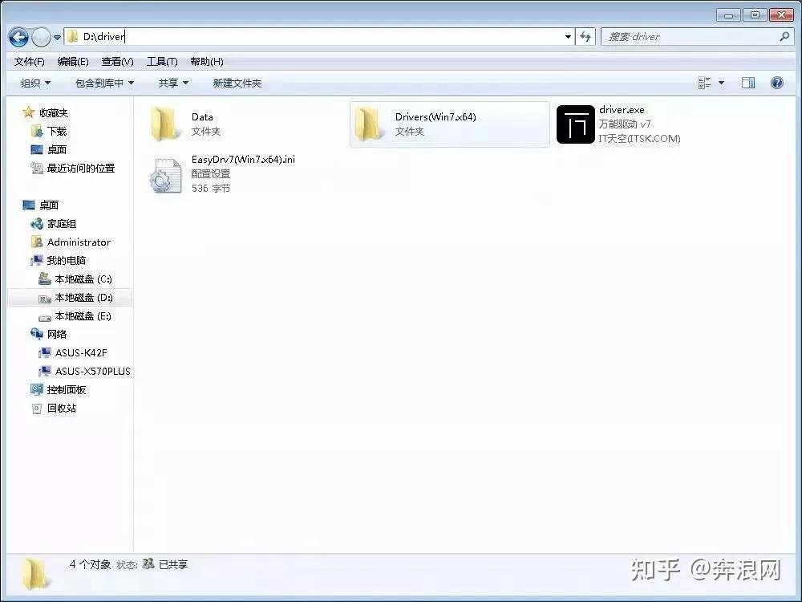Open the View (查看) menu
The width and height of the screenshot is (802, 602).
(117, 61)
